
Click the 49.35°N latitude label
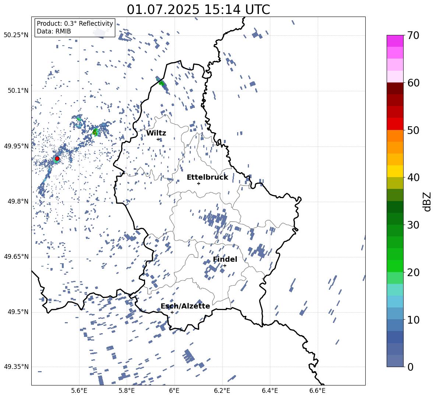click(16, 367)
